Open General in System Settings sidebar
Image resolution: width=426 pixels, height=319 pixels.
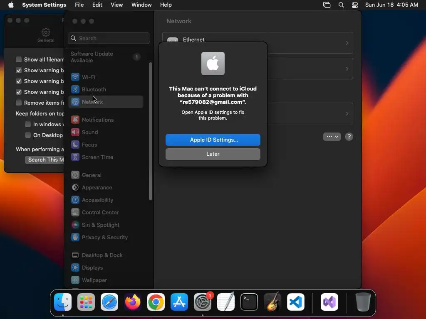tap(105, 175)
